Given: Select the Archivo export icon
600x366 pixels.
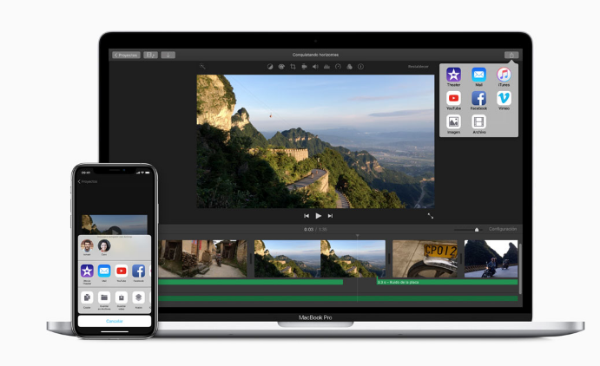Looking at the screenshot, I should pos(479,122).
